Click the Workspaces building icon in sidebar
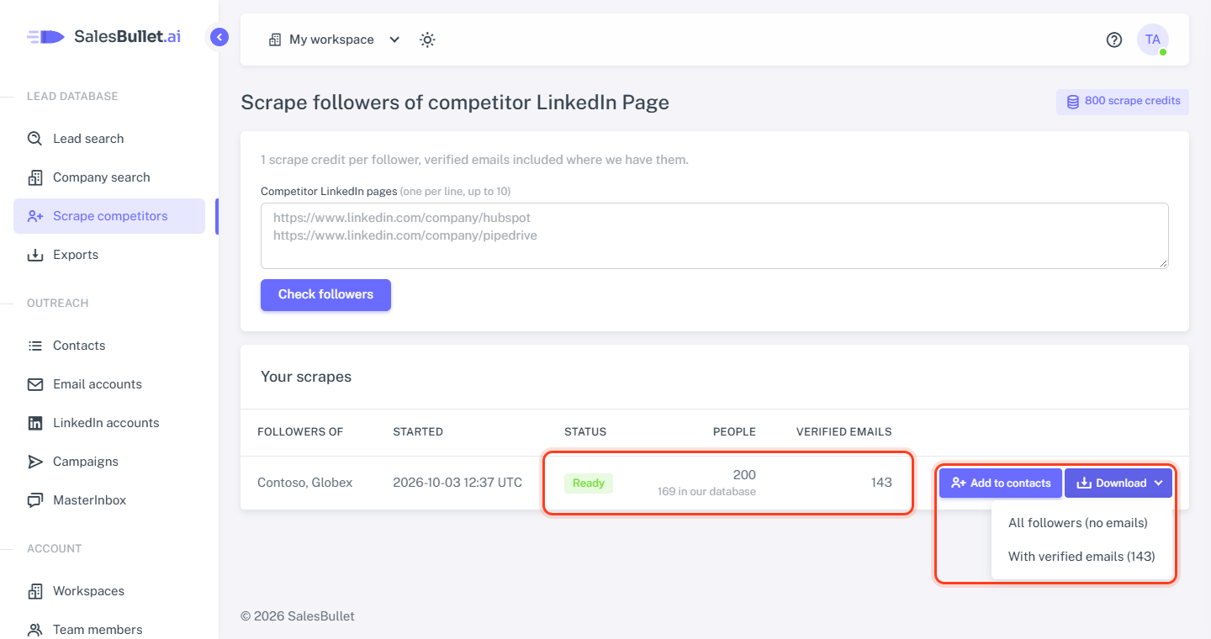 [x=35, y=591]
